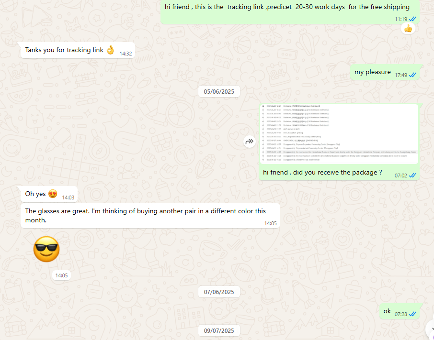Click the 05/06/2025 date divider
This screenshot has width=434, height=340.
tap(219, 92)
